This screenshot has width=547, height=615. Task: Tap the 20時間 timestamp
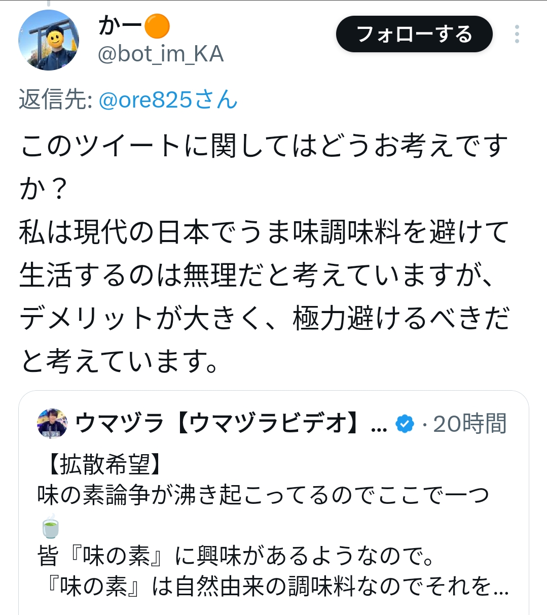click(x=469, y=424)
